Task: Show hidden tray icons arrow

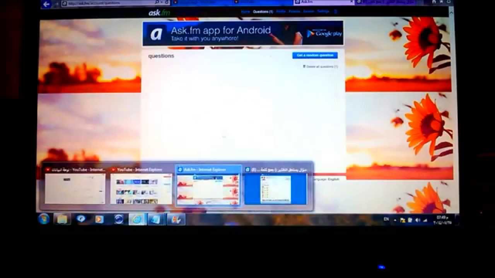Action: (x=395, y=220)
